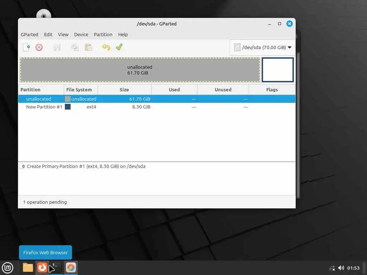Viewport: 367px width, 275px height.
Task: Open the GParted menu
Action: coord(29,35)
